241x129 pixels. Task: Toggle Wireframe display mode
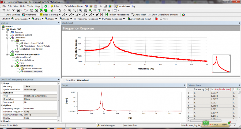29,15
